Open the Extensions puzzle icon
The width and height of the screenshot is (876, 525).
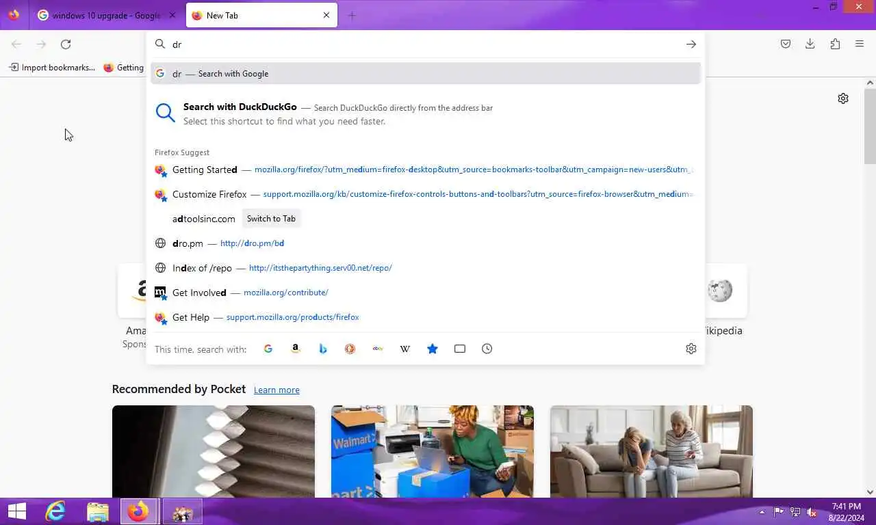(x=835, y=44)
